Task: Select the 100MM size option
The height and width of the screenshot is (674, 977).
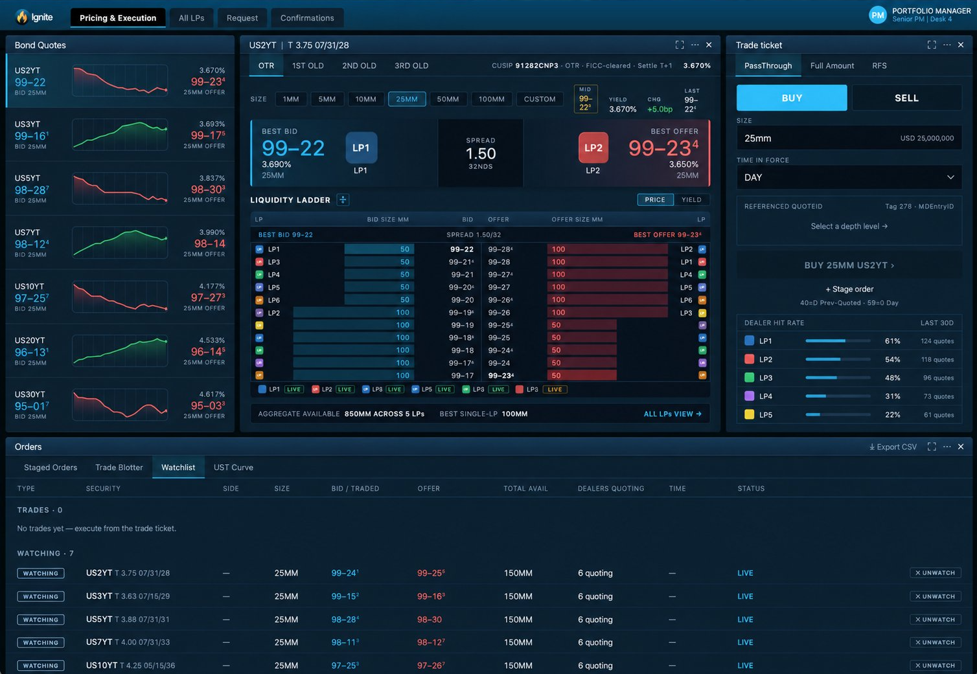Action: [492, 99]
